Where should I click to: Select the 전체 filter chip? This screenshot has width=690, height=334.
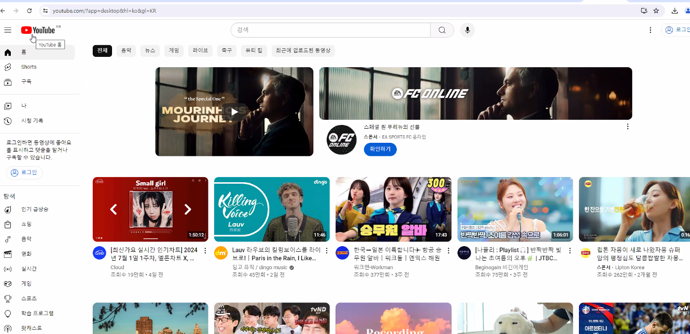click(x=102, y=51)
